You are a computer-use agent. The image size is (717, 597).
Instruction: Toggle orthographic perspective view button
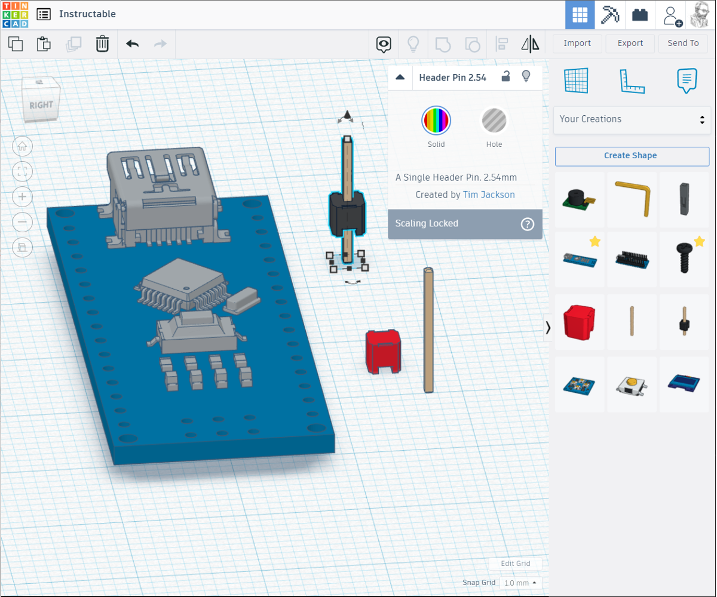coord(23,248)
